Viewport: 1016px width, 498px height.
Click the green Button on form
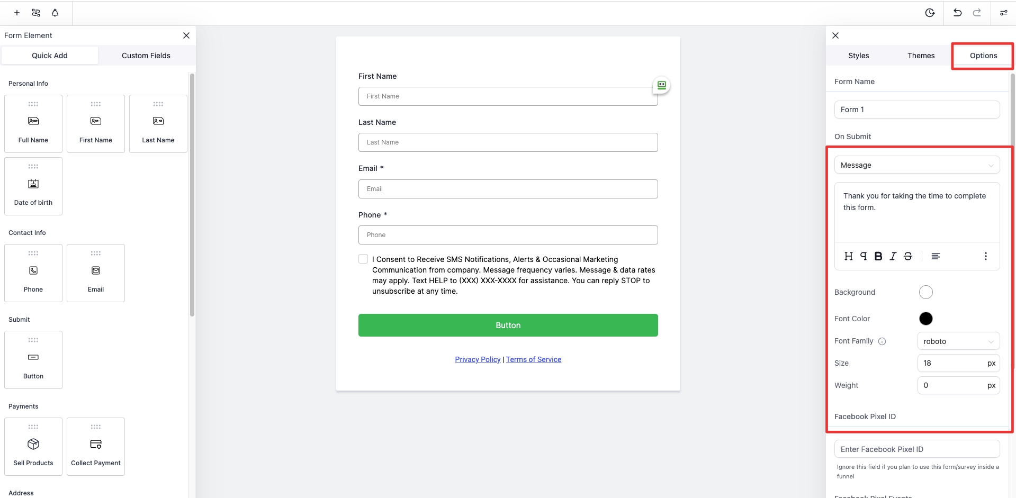pos(508,325)
